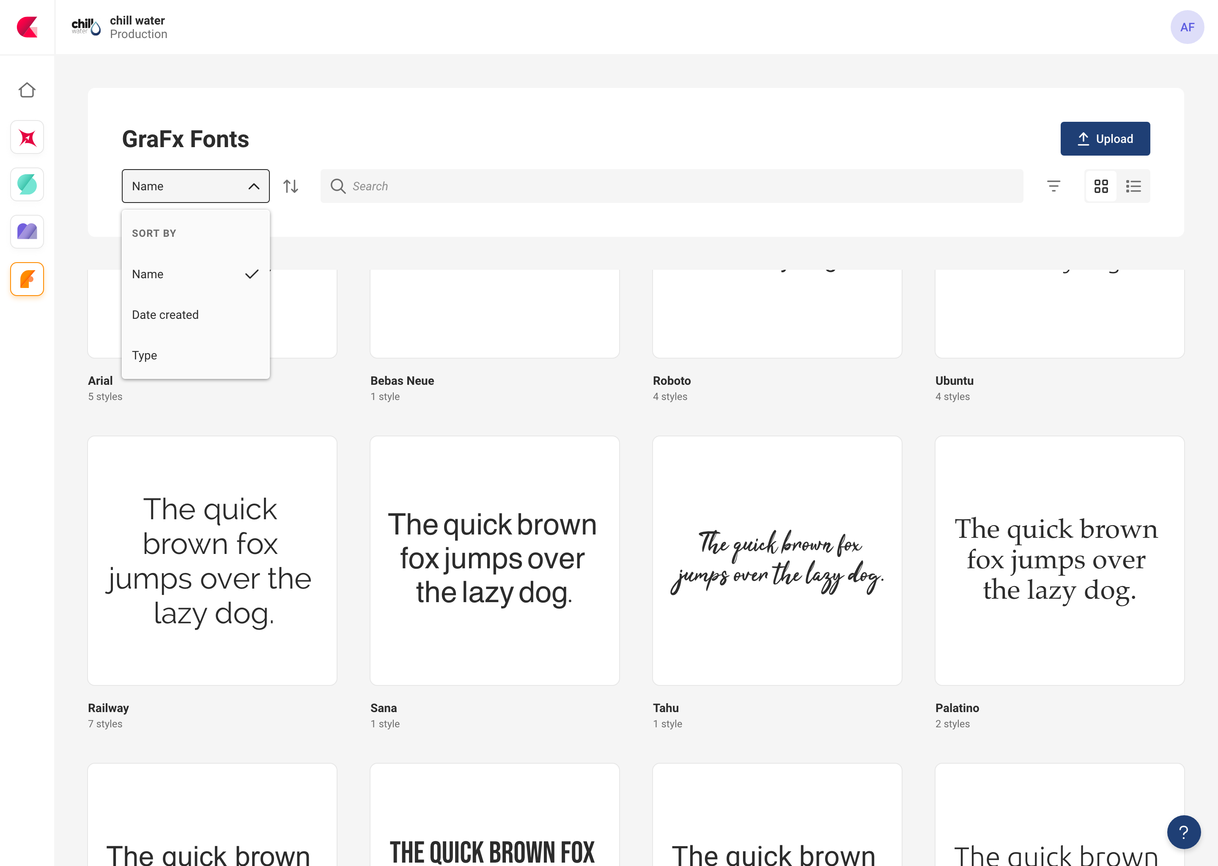Viewport: 1218px width, 866px height.
Task: Open the red star app in sidebar
Action: tap(27, 137)
